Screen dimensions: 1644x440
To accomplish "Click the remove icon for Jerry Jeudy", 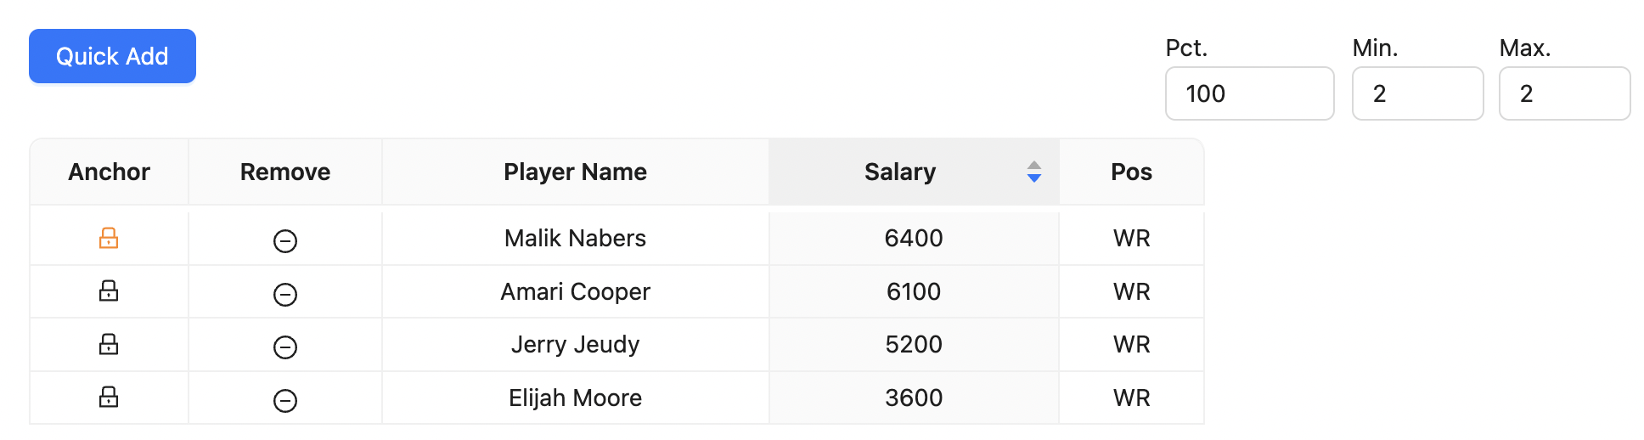I will click(x=285, y=347).
